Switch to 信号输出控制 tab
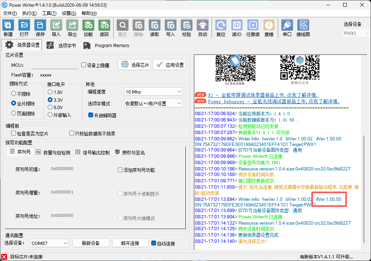Screen dimensions: 371x261 coord(92,152)
